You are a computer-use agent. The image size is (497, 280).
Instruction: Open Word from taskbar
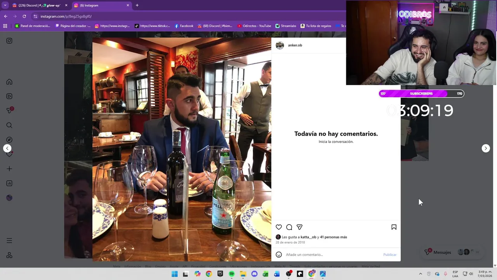click(x=277, y=274)
